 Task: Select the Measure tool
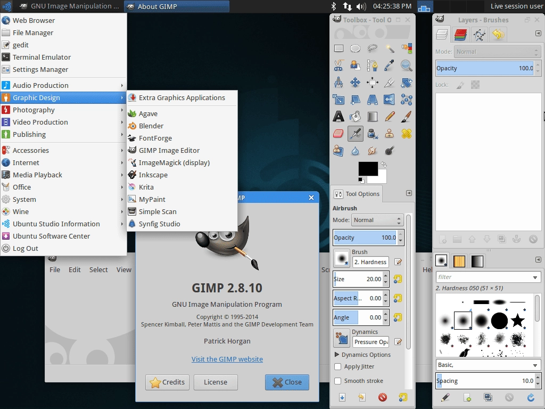338,83
